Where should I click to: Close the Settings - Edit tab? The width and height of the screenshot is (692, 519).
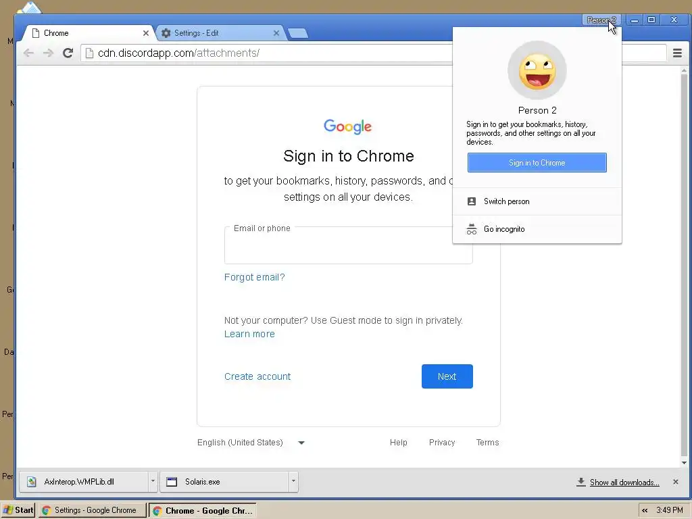coord(276,33)
